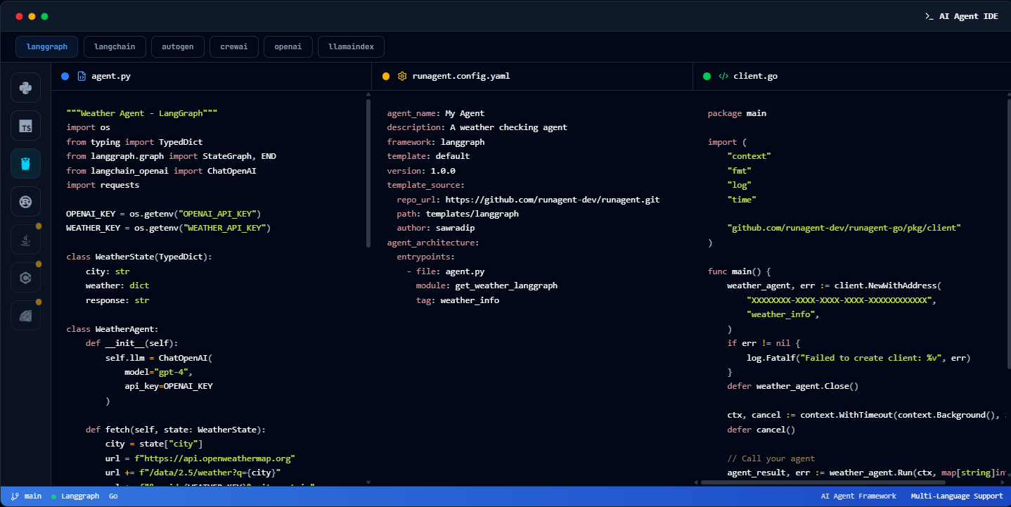Open the crewai tab
The height and width of the screenshot is (507, 1011).
click(233, 46)
